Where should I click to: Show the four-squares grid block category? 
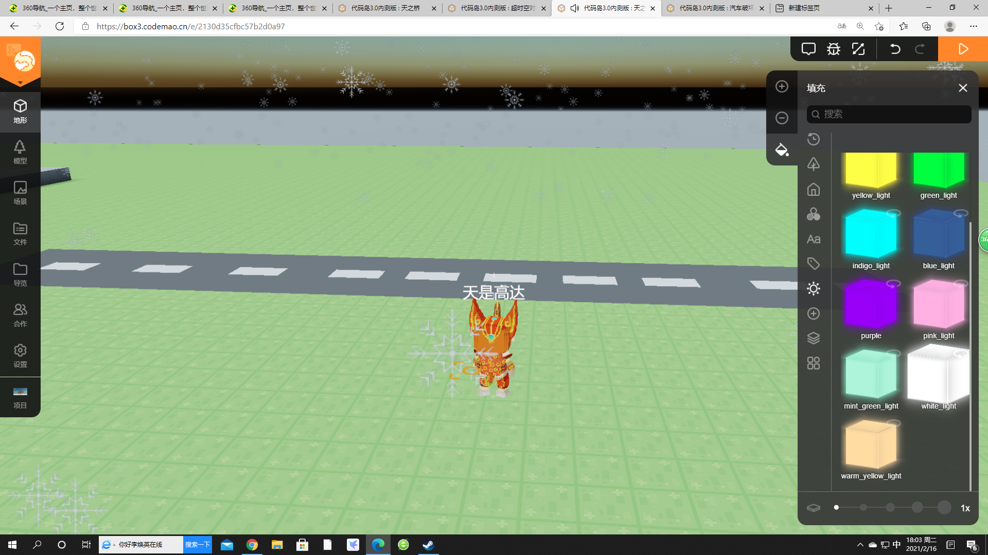pyautogui.click(x=814, y=363)
